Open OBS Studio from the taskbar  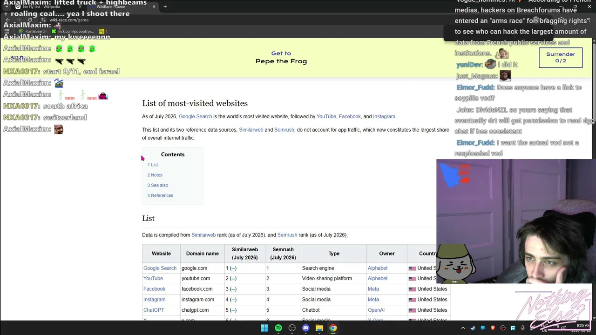(292, 328)
